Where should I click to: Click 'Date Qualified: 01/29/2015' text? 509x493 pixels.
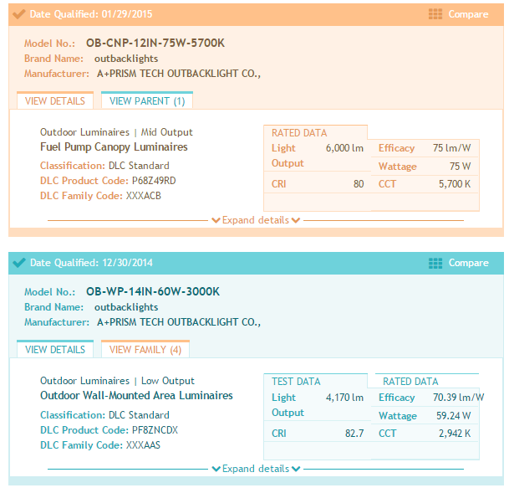click(x=91, y=14)
